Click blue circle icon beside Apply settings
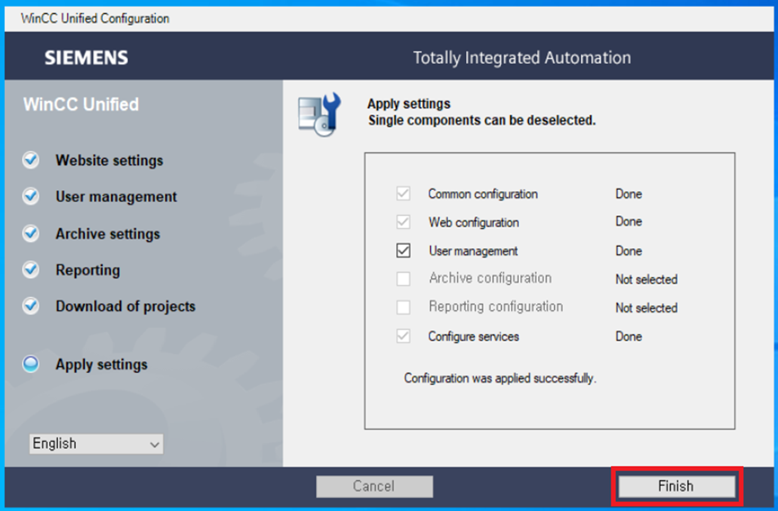The image size is (778, 511). point(31,364)
